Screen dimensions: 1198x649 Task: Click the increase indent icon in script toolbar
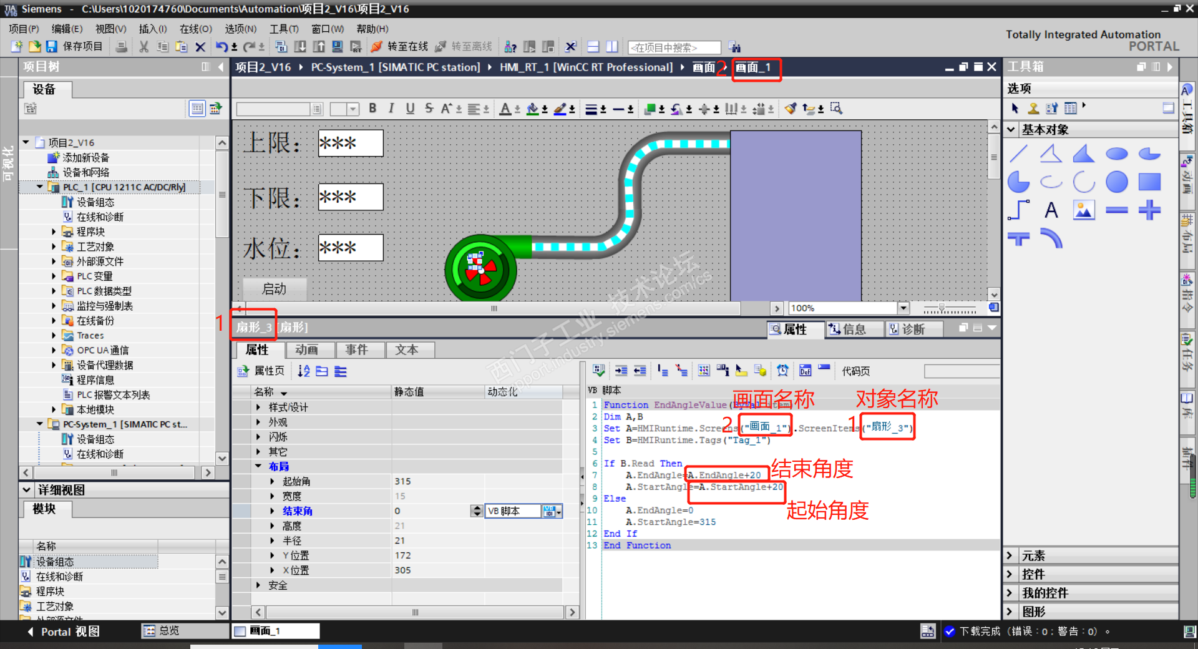coord(621,371)
